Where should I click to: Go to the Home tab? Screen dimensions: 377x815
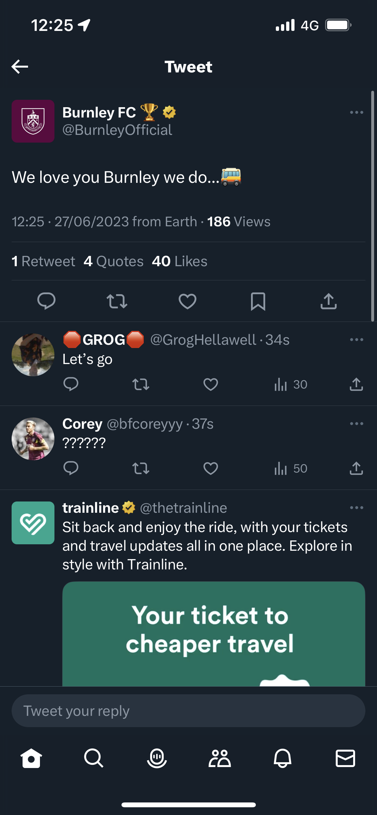point(31,758)
